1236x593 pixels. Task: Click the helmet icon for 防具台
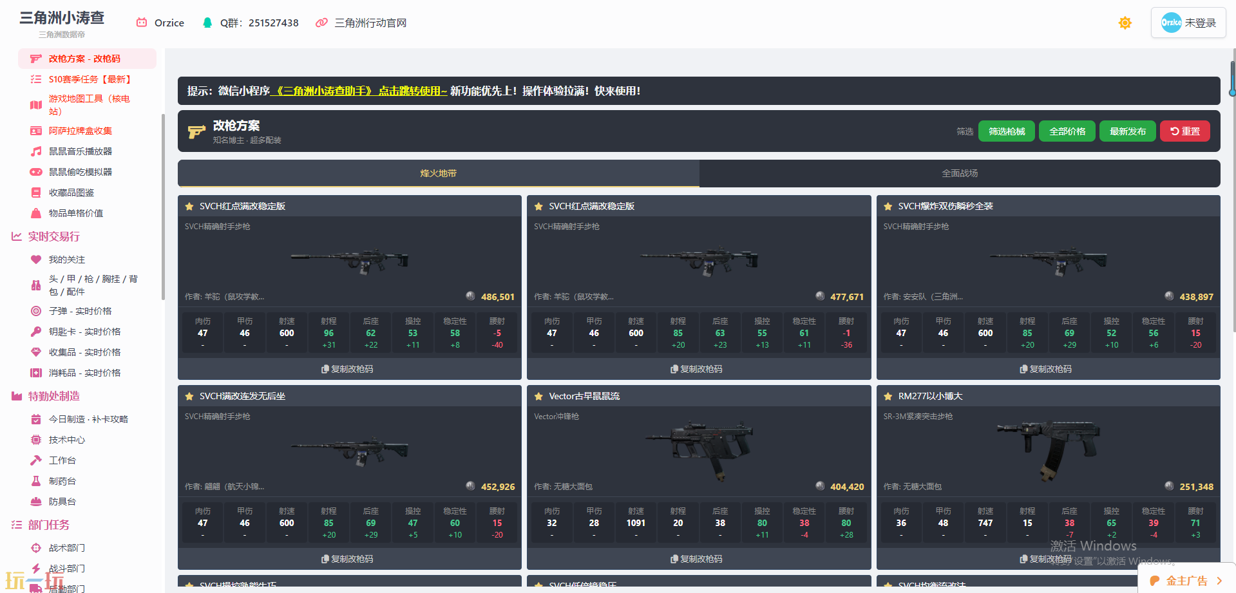[36, 502]
